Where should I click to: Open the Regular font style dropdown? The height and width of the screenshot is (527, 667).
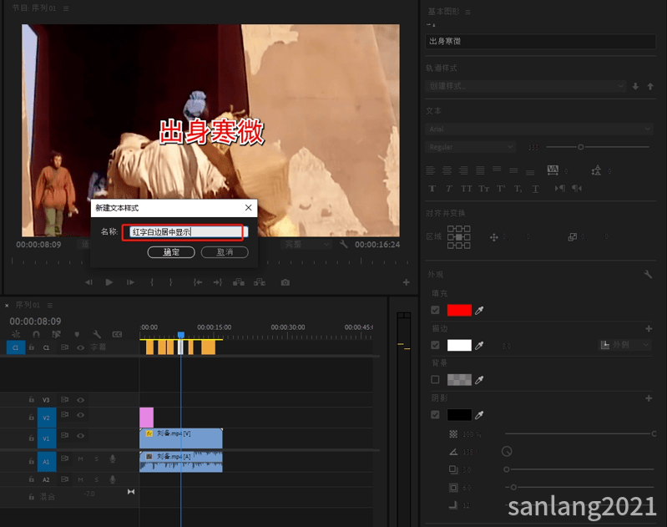tap(470, 147)
